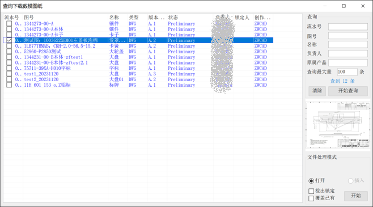The height and width of the screenshot is (207, 373).
Task: Sort by the 版本 column header
Action: (x=157, y=18)
